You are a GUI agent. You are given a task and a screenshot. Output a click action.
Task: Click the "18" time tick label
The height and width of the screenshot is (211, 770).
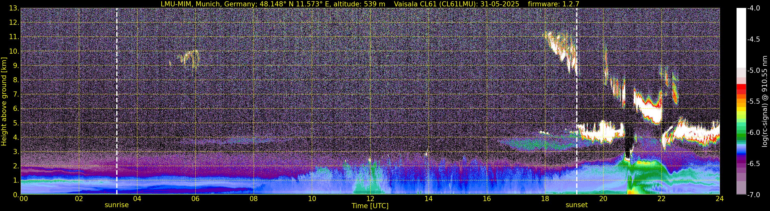[545, 199]
